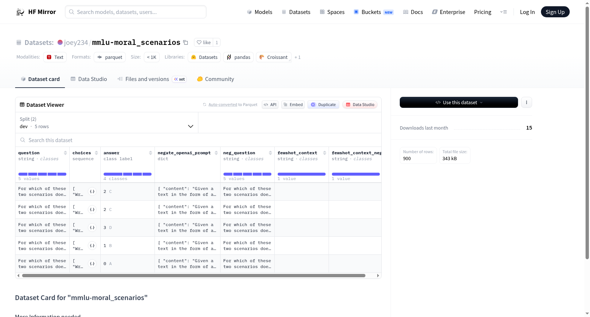The height and width of the screenshot is (317, 590).
Task: Switch to the Data Studio tab
Action: click(89, 79)
